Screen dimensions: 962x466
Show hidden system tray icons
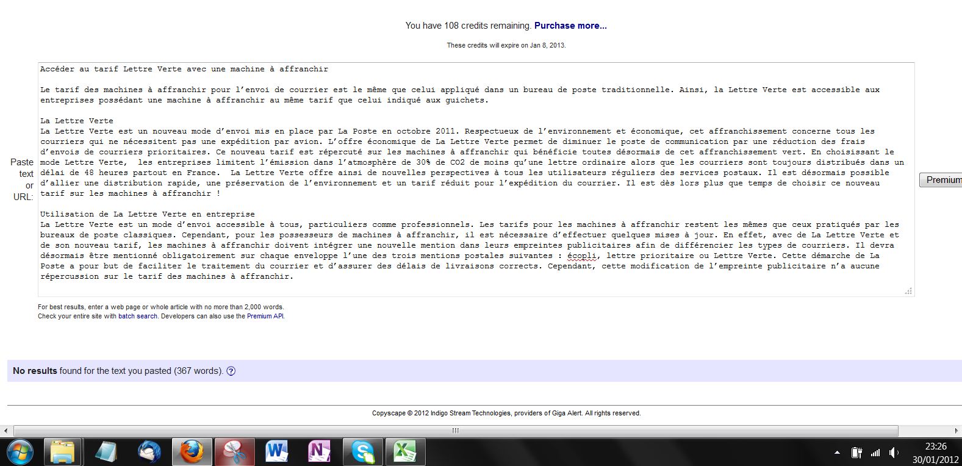tap(838, 453)
